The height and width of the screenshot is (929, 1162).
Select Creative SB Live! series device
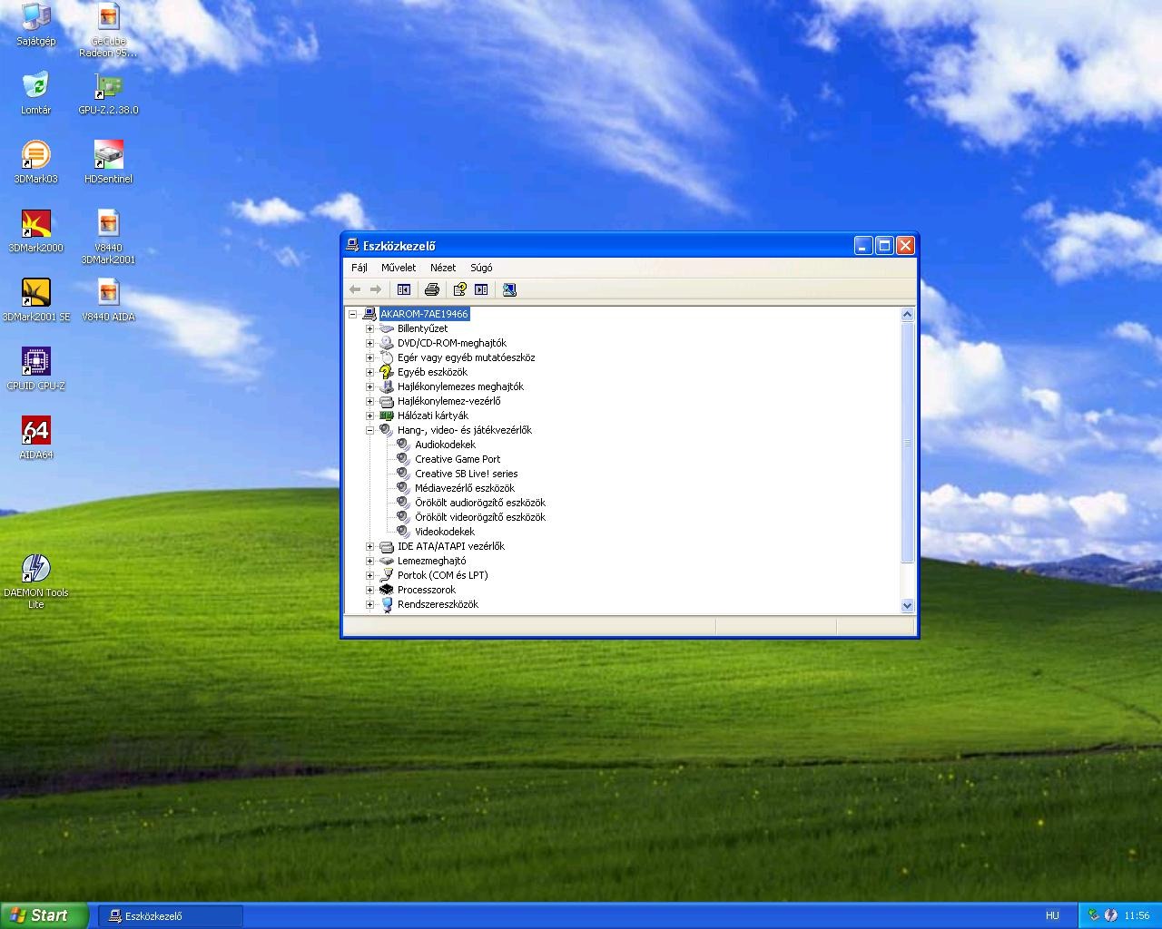click(467, 474)
